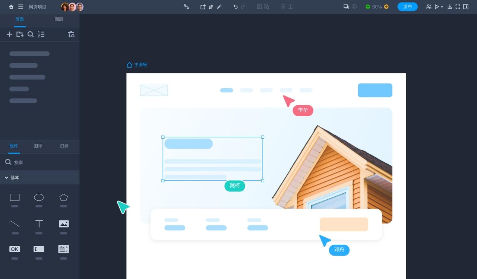This screenshot has height=279, width=477.
Task: Switch to the 图层 tab
Action: tap(59, 19)
